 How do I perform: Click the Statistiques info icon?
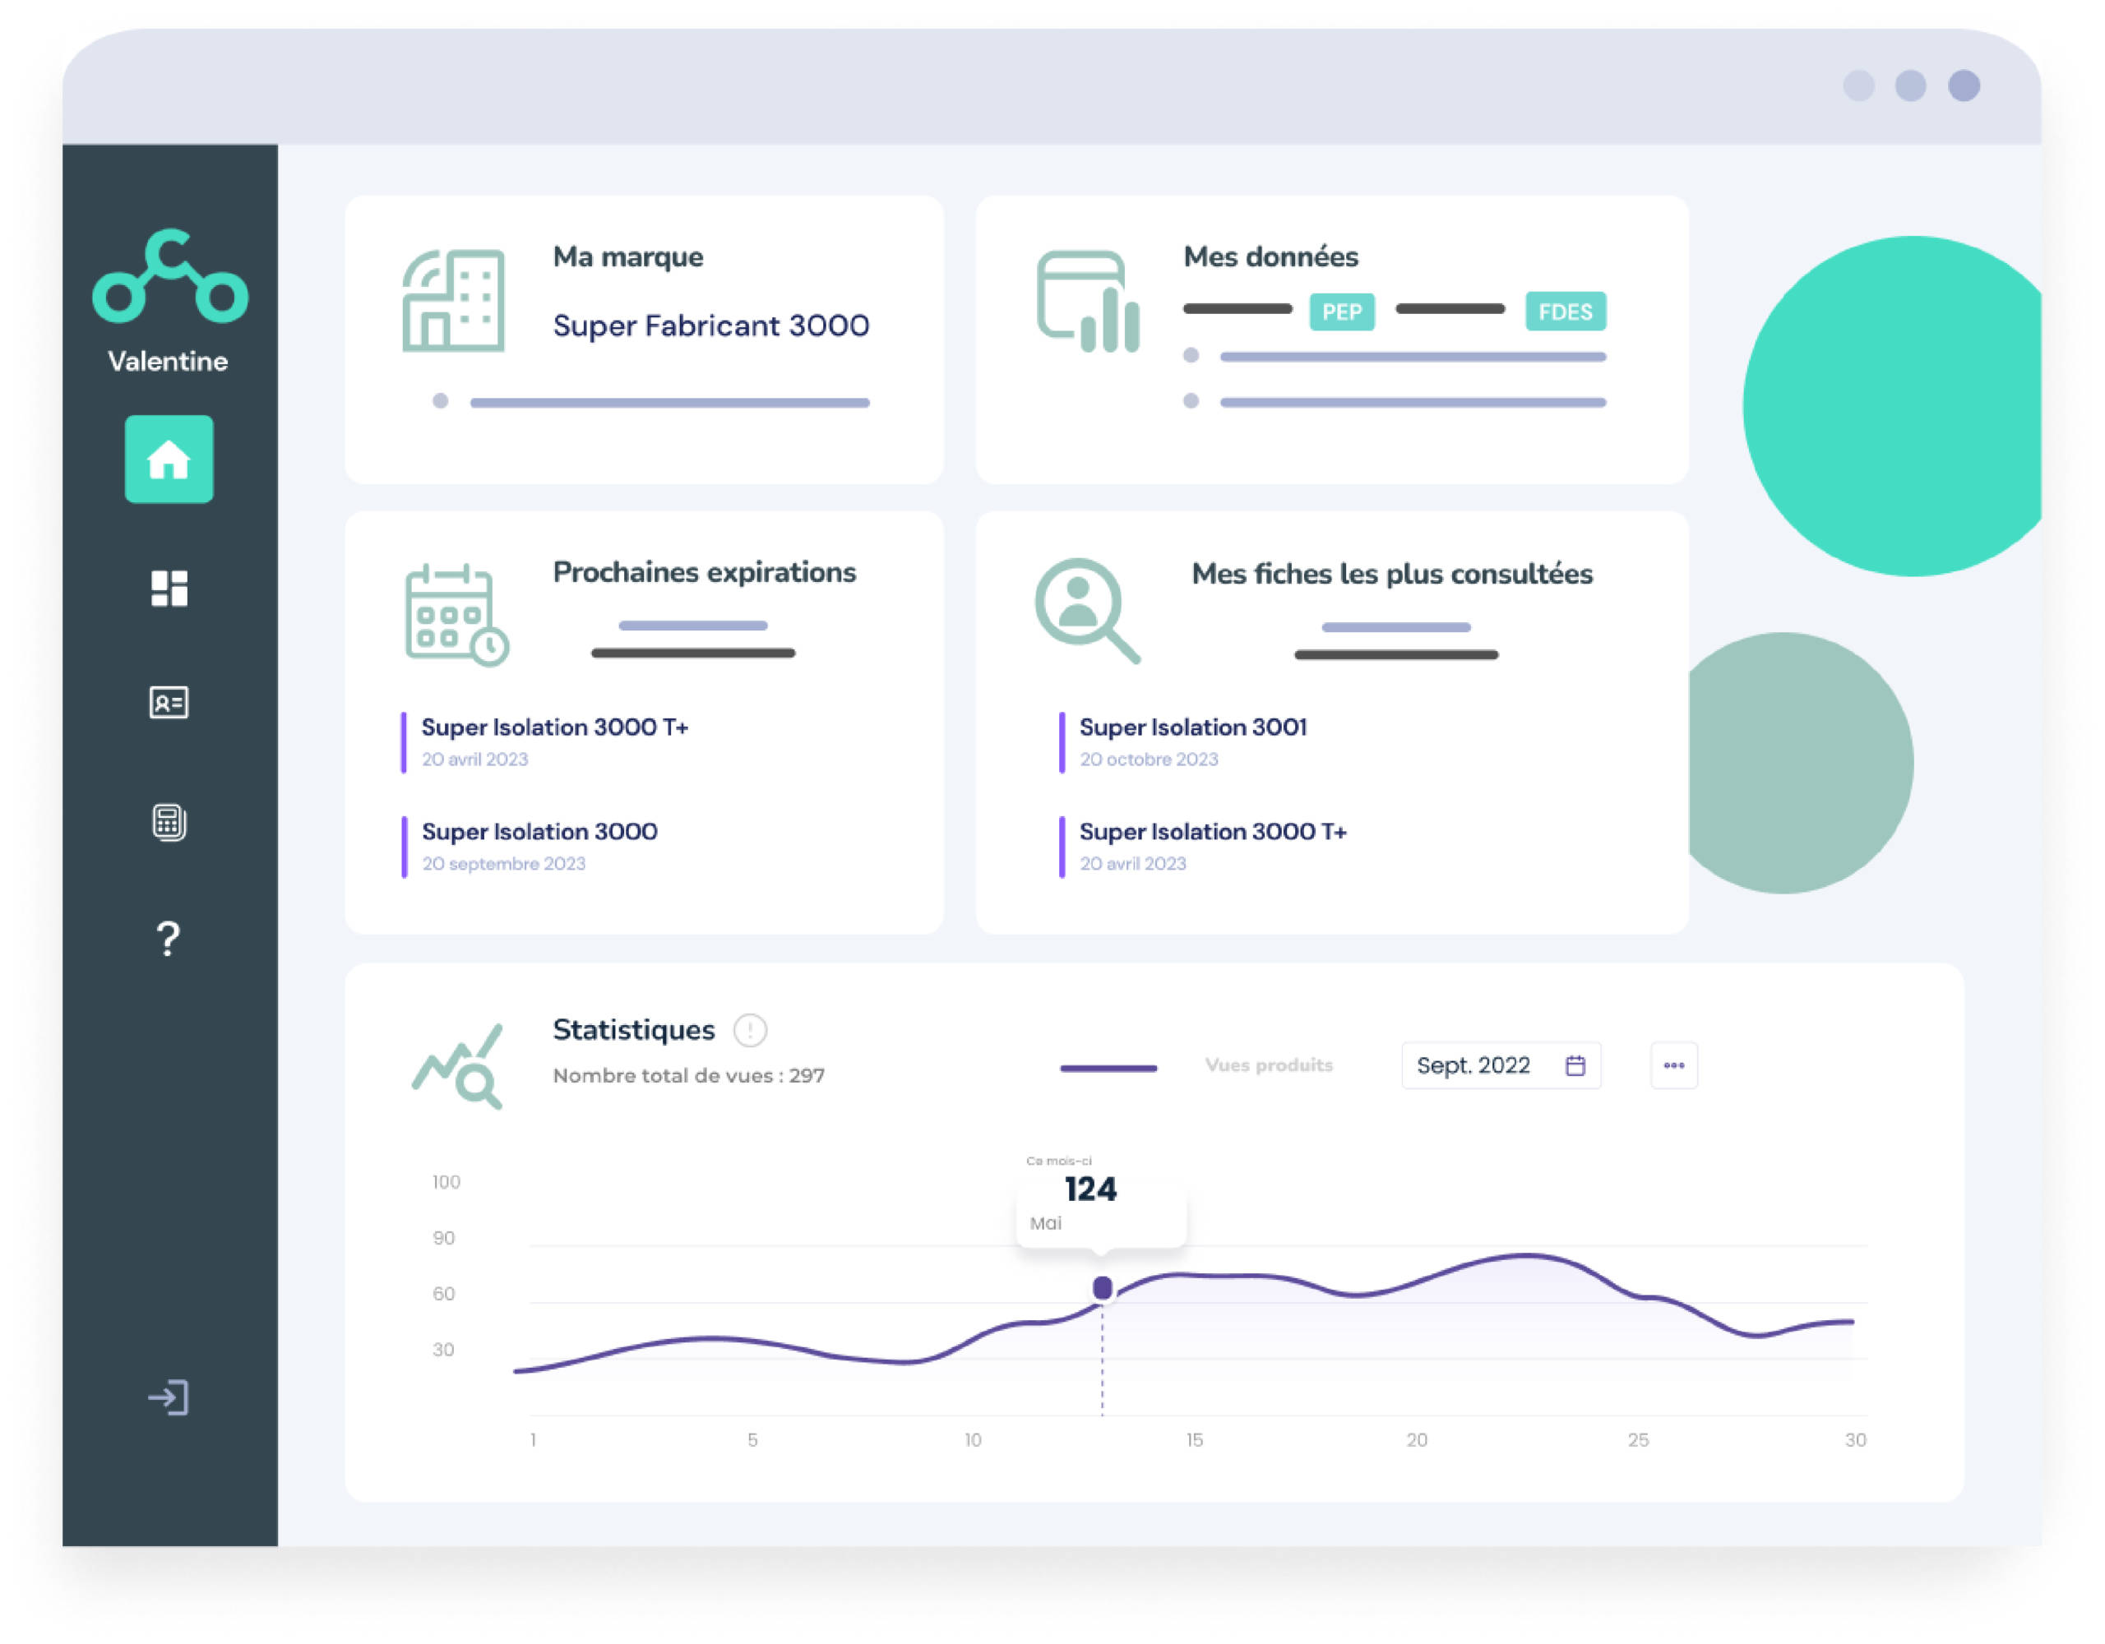[750, 1030]
